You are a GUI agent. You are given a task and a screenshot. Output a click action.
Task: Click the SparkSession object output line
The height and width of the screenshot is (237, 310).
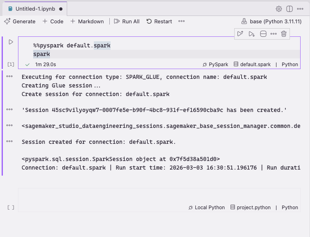[x=120, y=159]
